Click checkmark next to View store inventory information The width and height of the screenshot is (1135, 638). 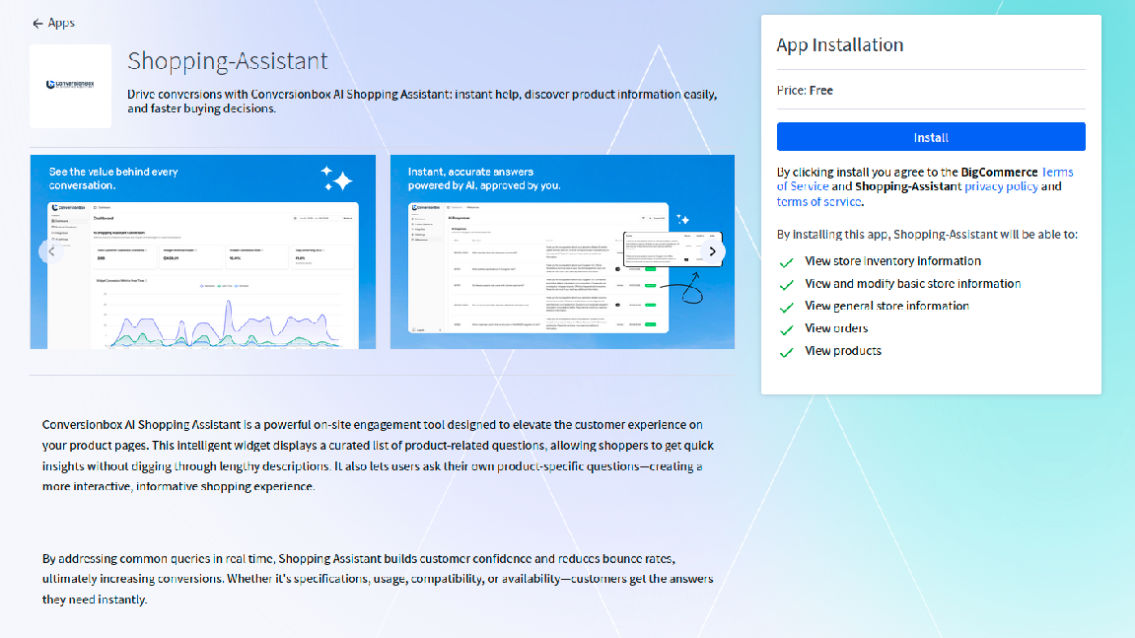pyautogui.click(x=786, y=263)
